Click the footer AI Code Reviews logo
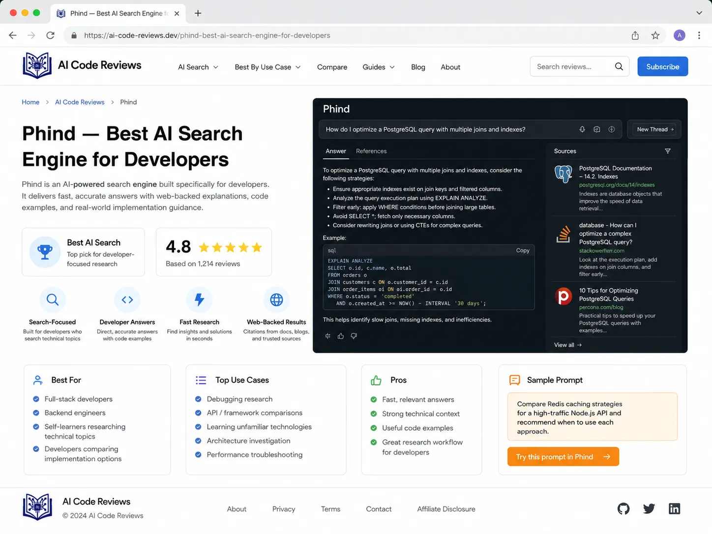The image size is (712, 534). click(37, 507)
